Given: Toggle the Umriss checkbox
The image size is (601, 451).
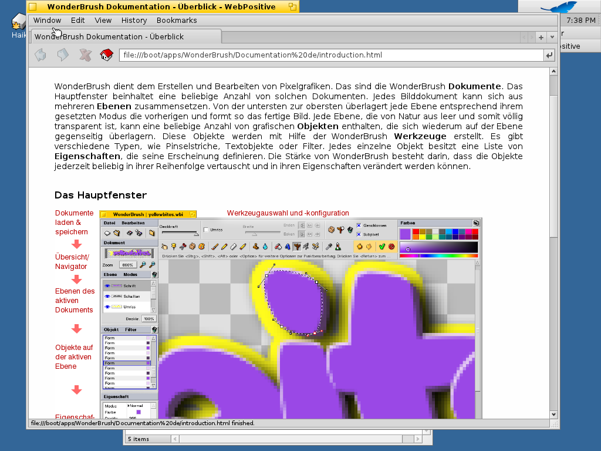Looking at the screenshot, I should [x=206, y=230].
